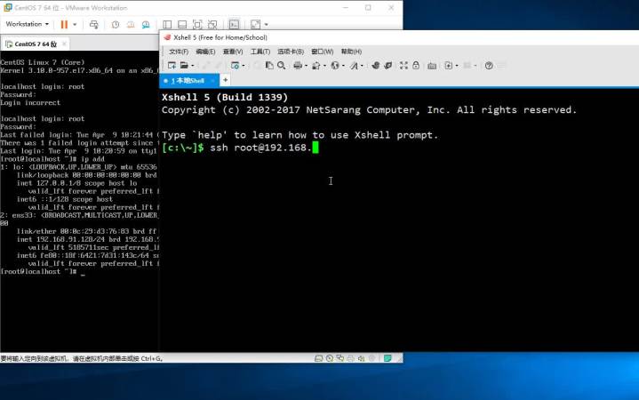The height and width of the screenshot is (400, 639).
Task: Click the keyboard mapping icon in Xshell
Action: coord(432,66)
